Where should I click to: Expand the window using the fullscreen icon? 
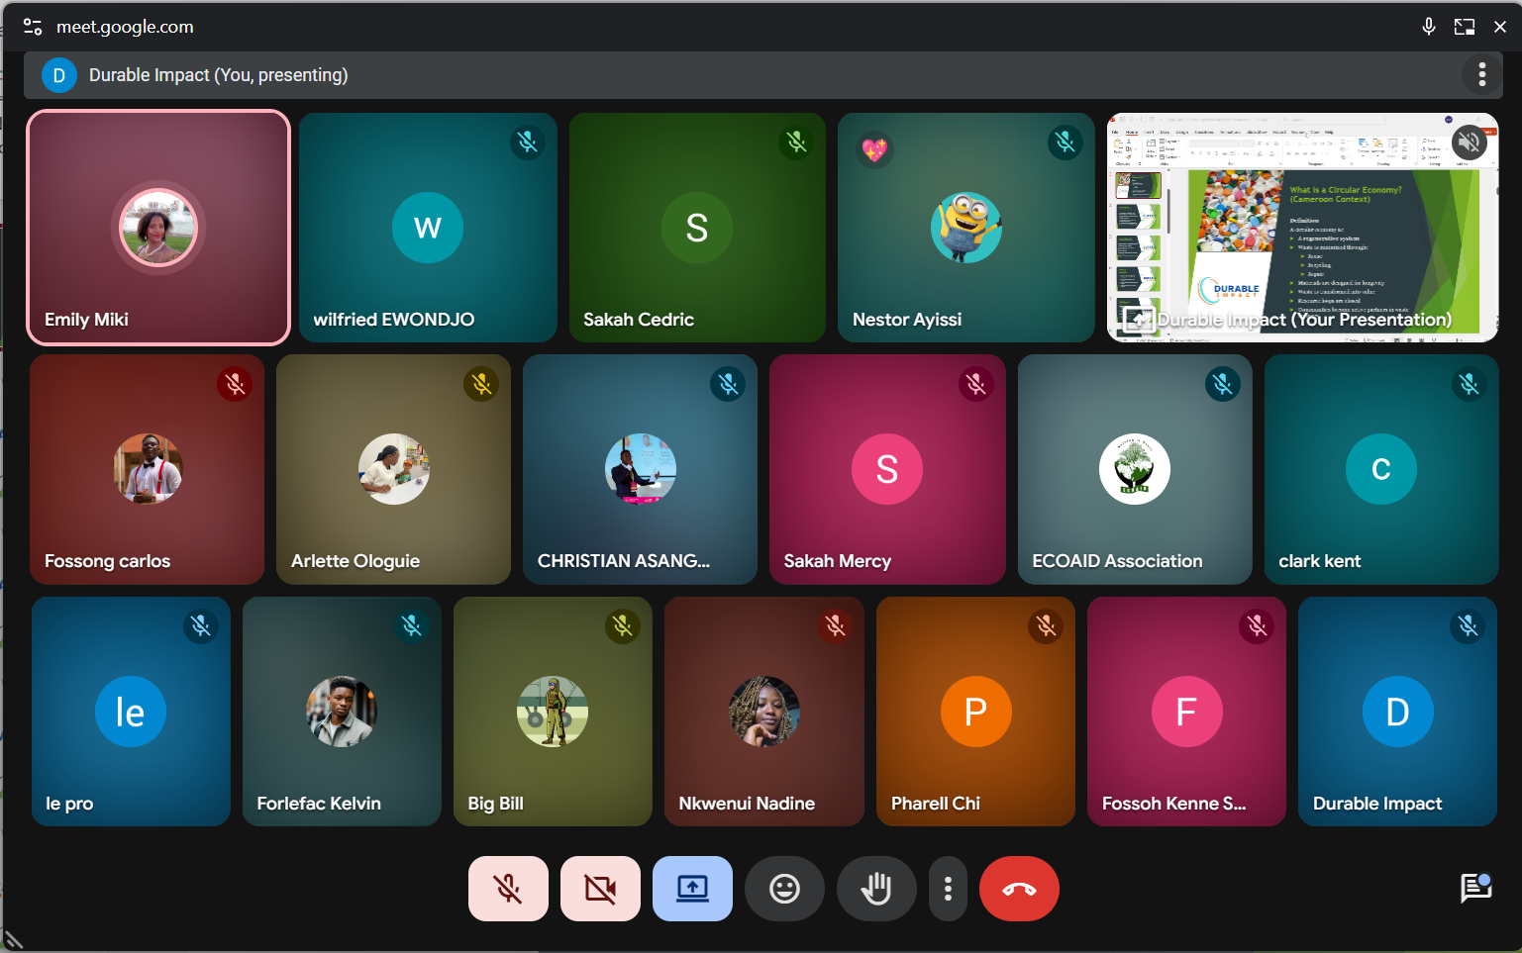coord(1464,27)
